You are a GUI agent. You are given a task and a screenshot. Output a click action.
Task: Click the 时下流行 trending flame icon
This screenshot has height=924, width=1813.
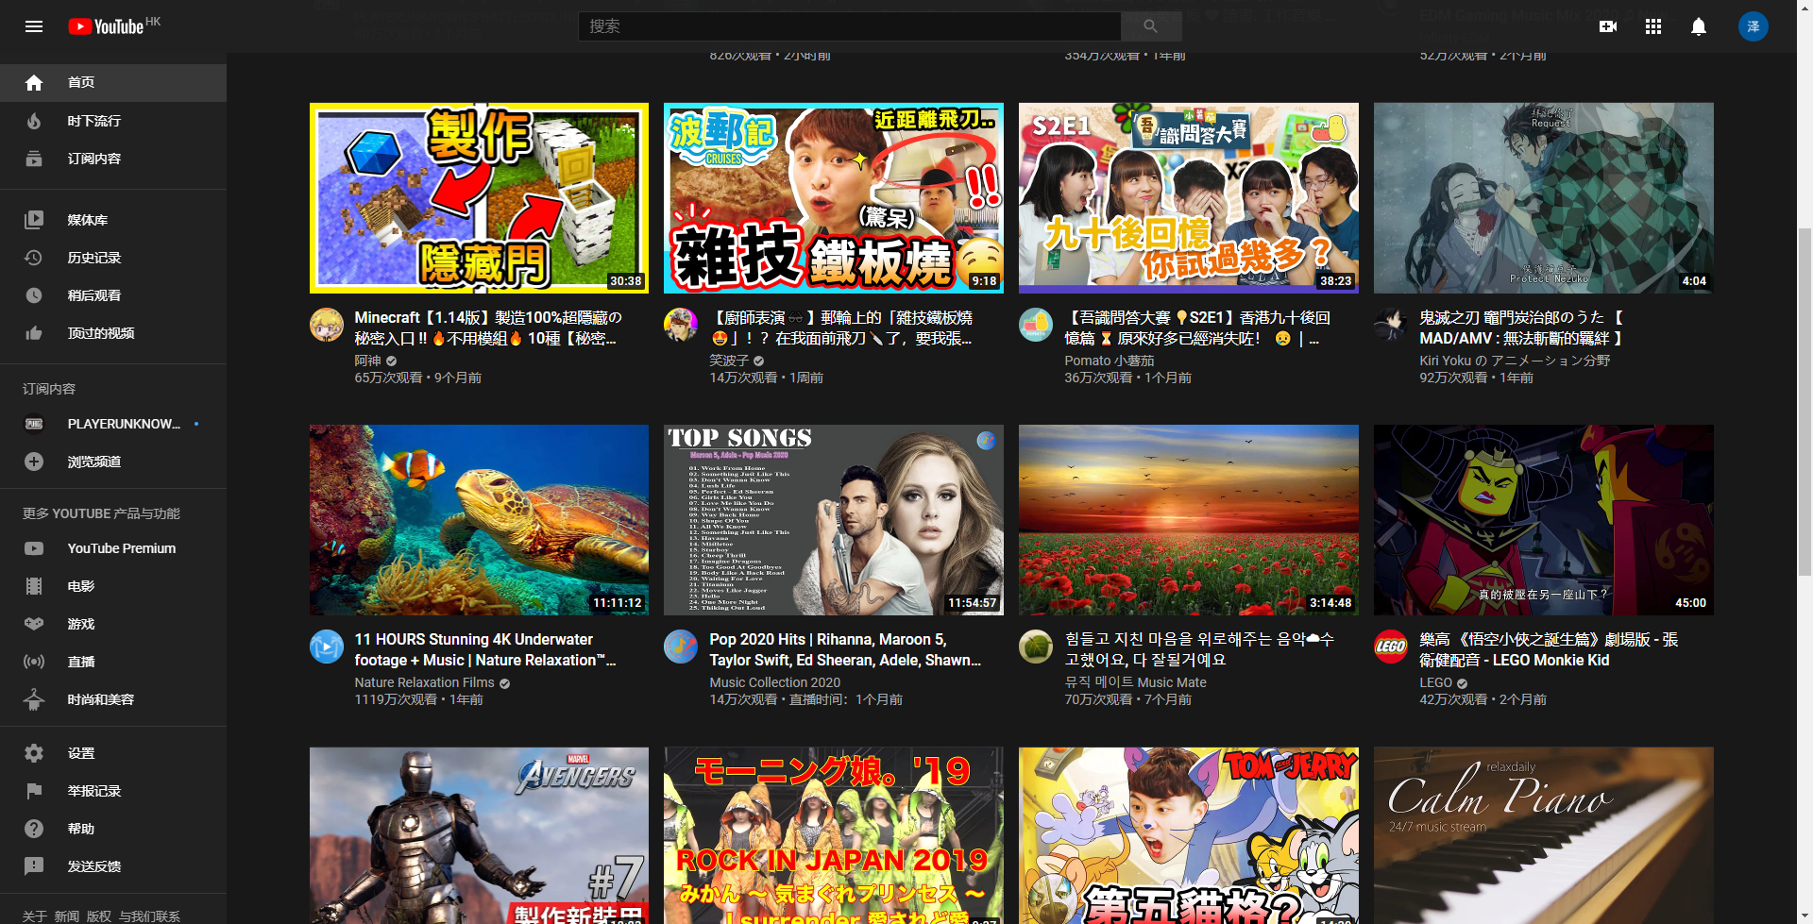(34, 121)
